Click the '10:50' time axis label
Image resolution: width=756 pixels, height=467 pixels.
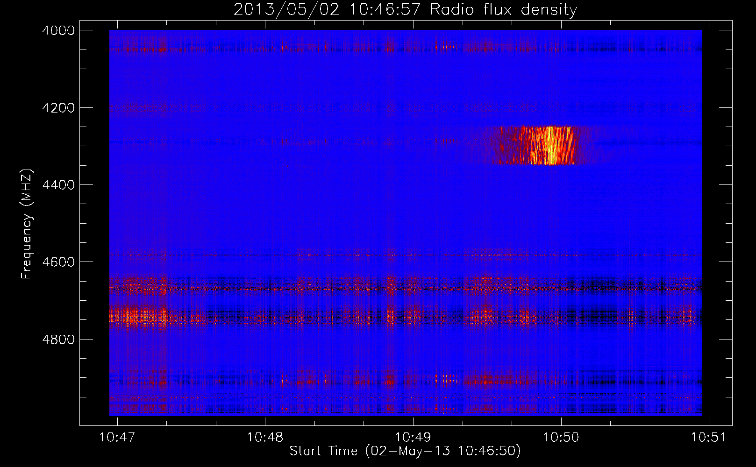(561, 437)
